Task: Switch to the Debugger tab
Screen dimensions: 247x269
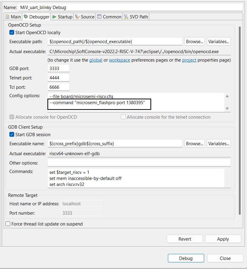Action: [37, 17]
